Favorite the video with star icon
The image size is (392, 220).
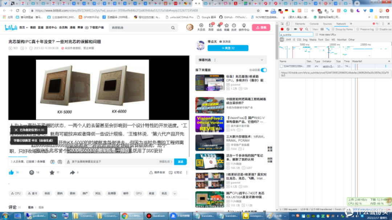(x=52, y=172)
